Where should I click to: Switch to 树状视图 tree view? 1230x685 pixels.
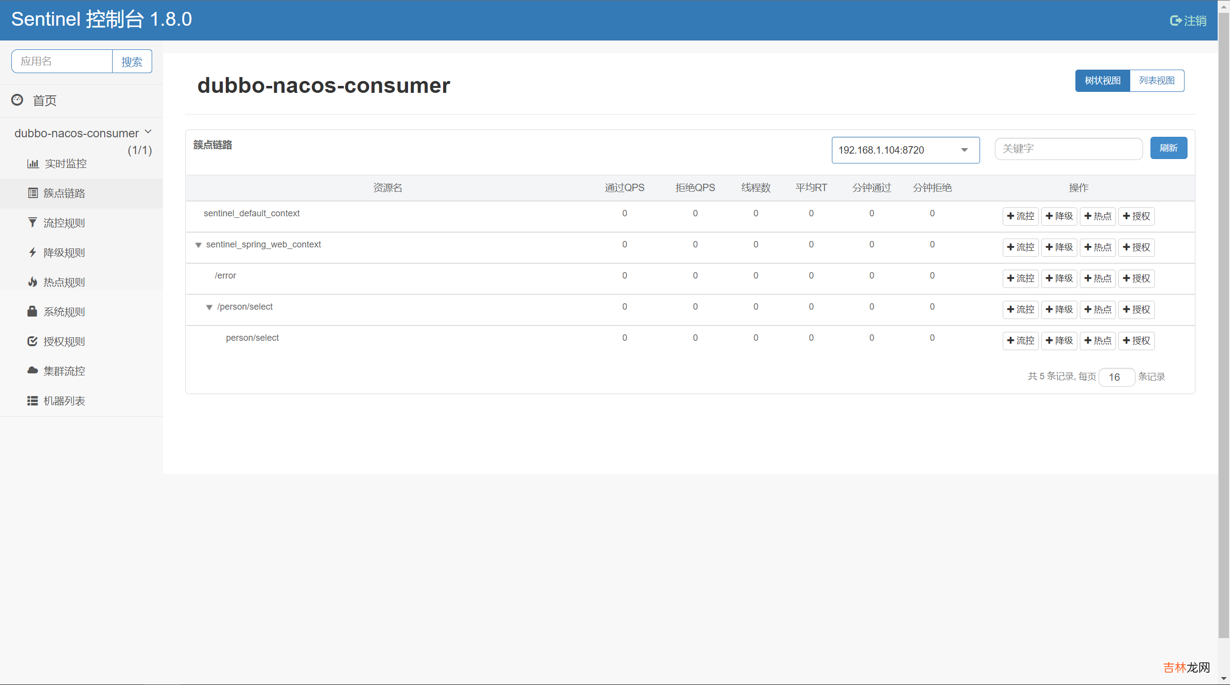click(1103, 81)
